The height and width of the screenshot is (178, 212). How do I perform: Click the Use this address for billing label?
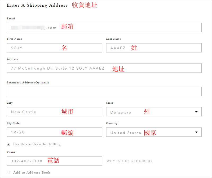point(37,144)
